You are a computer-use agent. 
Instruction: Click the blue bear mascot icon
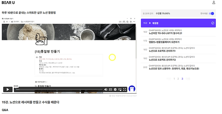coord(132,89)
